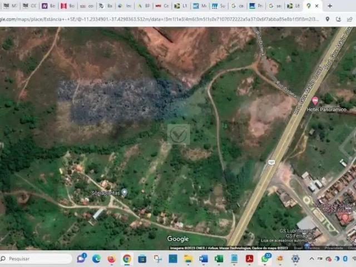Open Firefox from the taskbar
This screenshot has height=267, width=356.
pyautogui.click(x=111, y=259)
